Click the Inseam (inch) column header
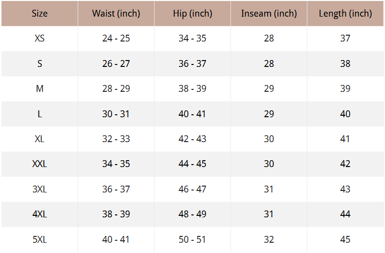The height and width of the screenshot is (253, 385). (269, 13)
